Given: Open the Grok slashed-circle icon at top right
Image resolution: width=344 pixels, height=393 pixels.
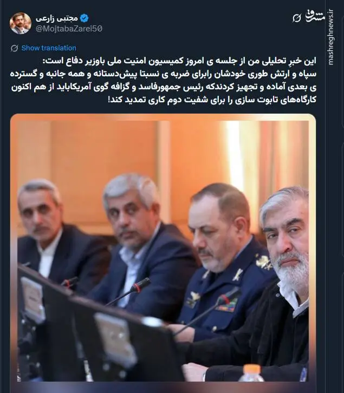Looking at the screenshot, I should pos(296,18).
